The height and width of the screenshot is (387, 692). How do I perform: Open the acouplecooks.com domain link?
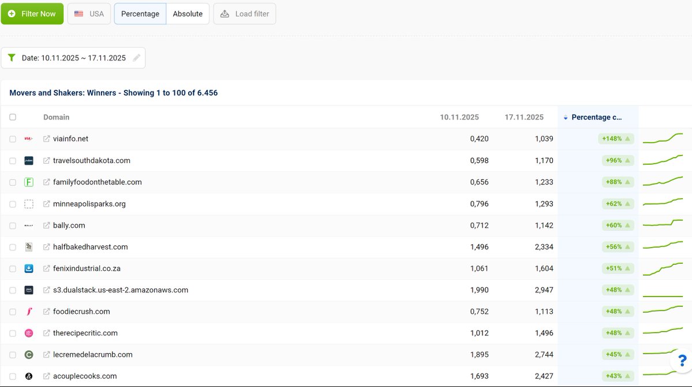click(85, 377)
